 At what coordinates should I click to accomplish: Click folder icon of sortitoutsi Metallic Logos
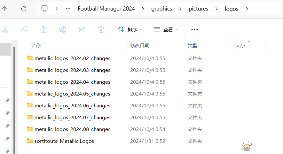[x=30, y=141]
